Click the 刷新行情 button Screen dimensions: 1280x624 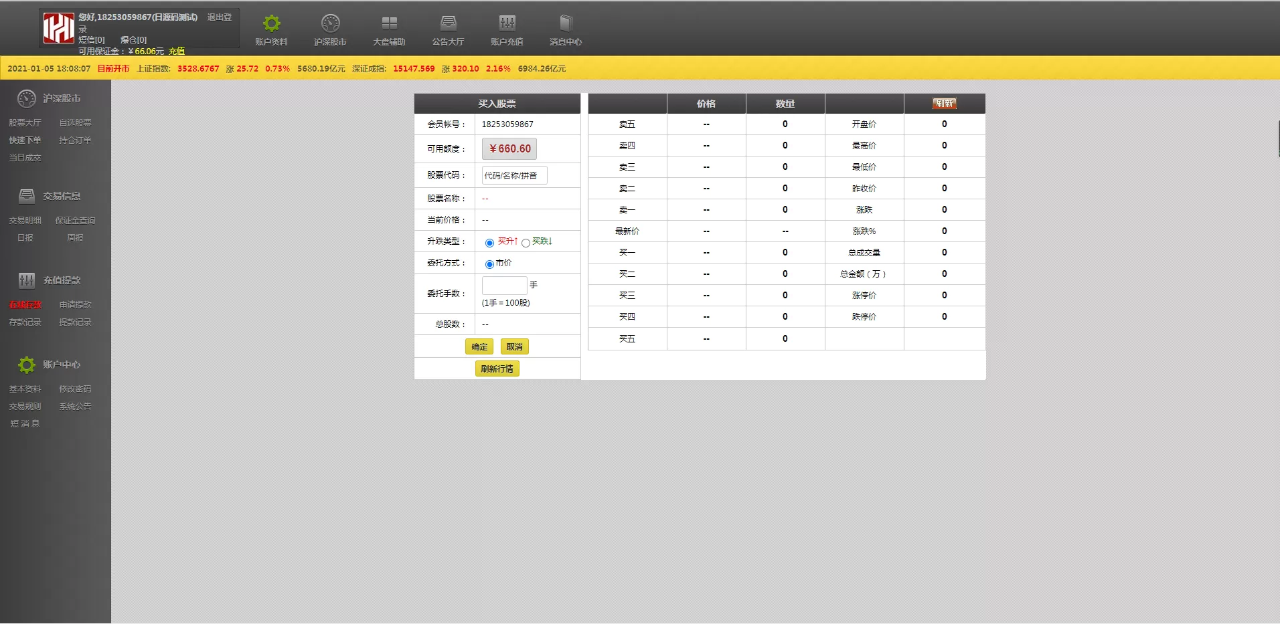497,369
